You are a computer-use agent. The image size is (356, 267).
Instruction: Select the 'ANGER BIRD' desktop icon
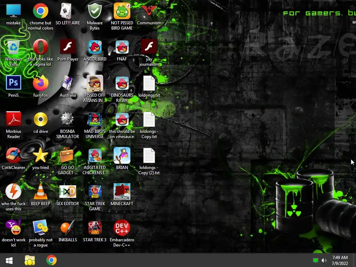(x=95, y=47)
